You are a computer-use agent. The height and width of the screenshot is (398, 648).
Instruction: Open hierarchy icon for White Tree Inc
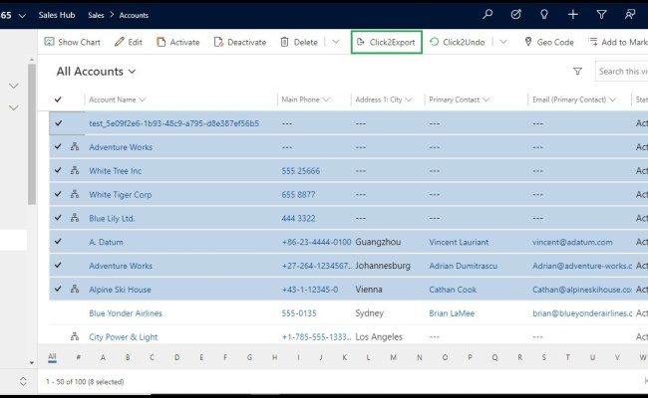pos(75,170)
